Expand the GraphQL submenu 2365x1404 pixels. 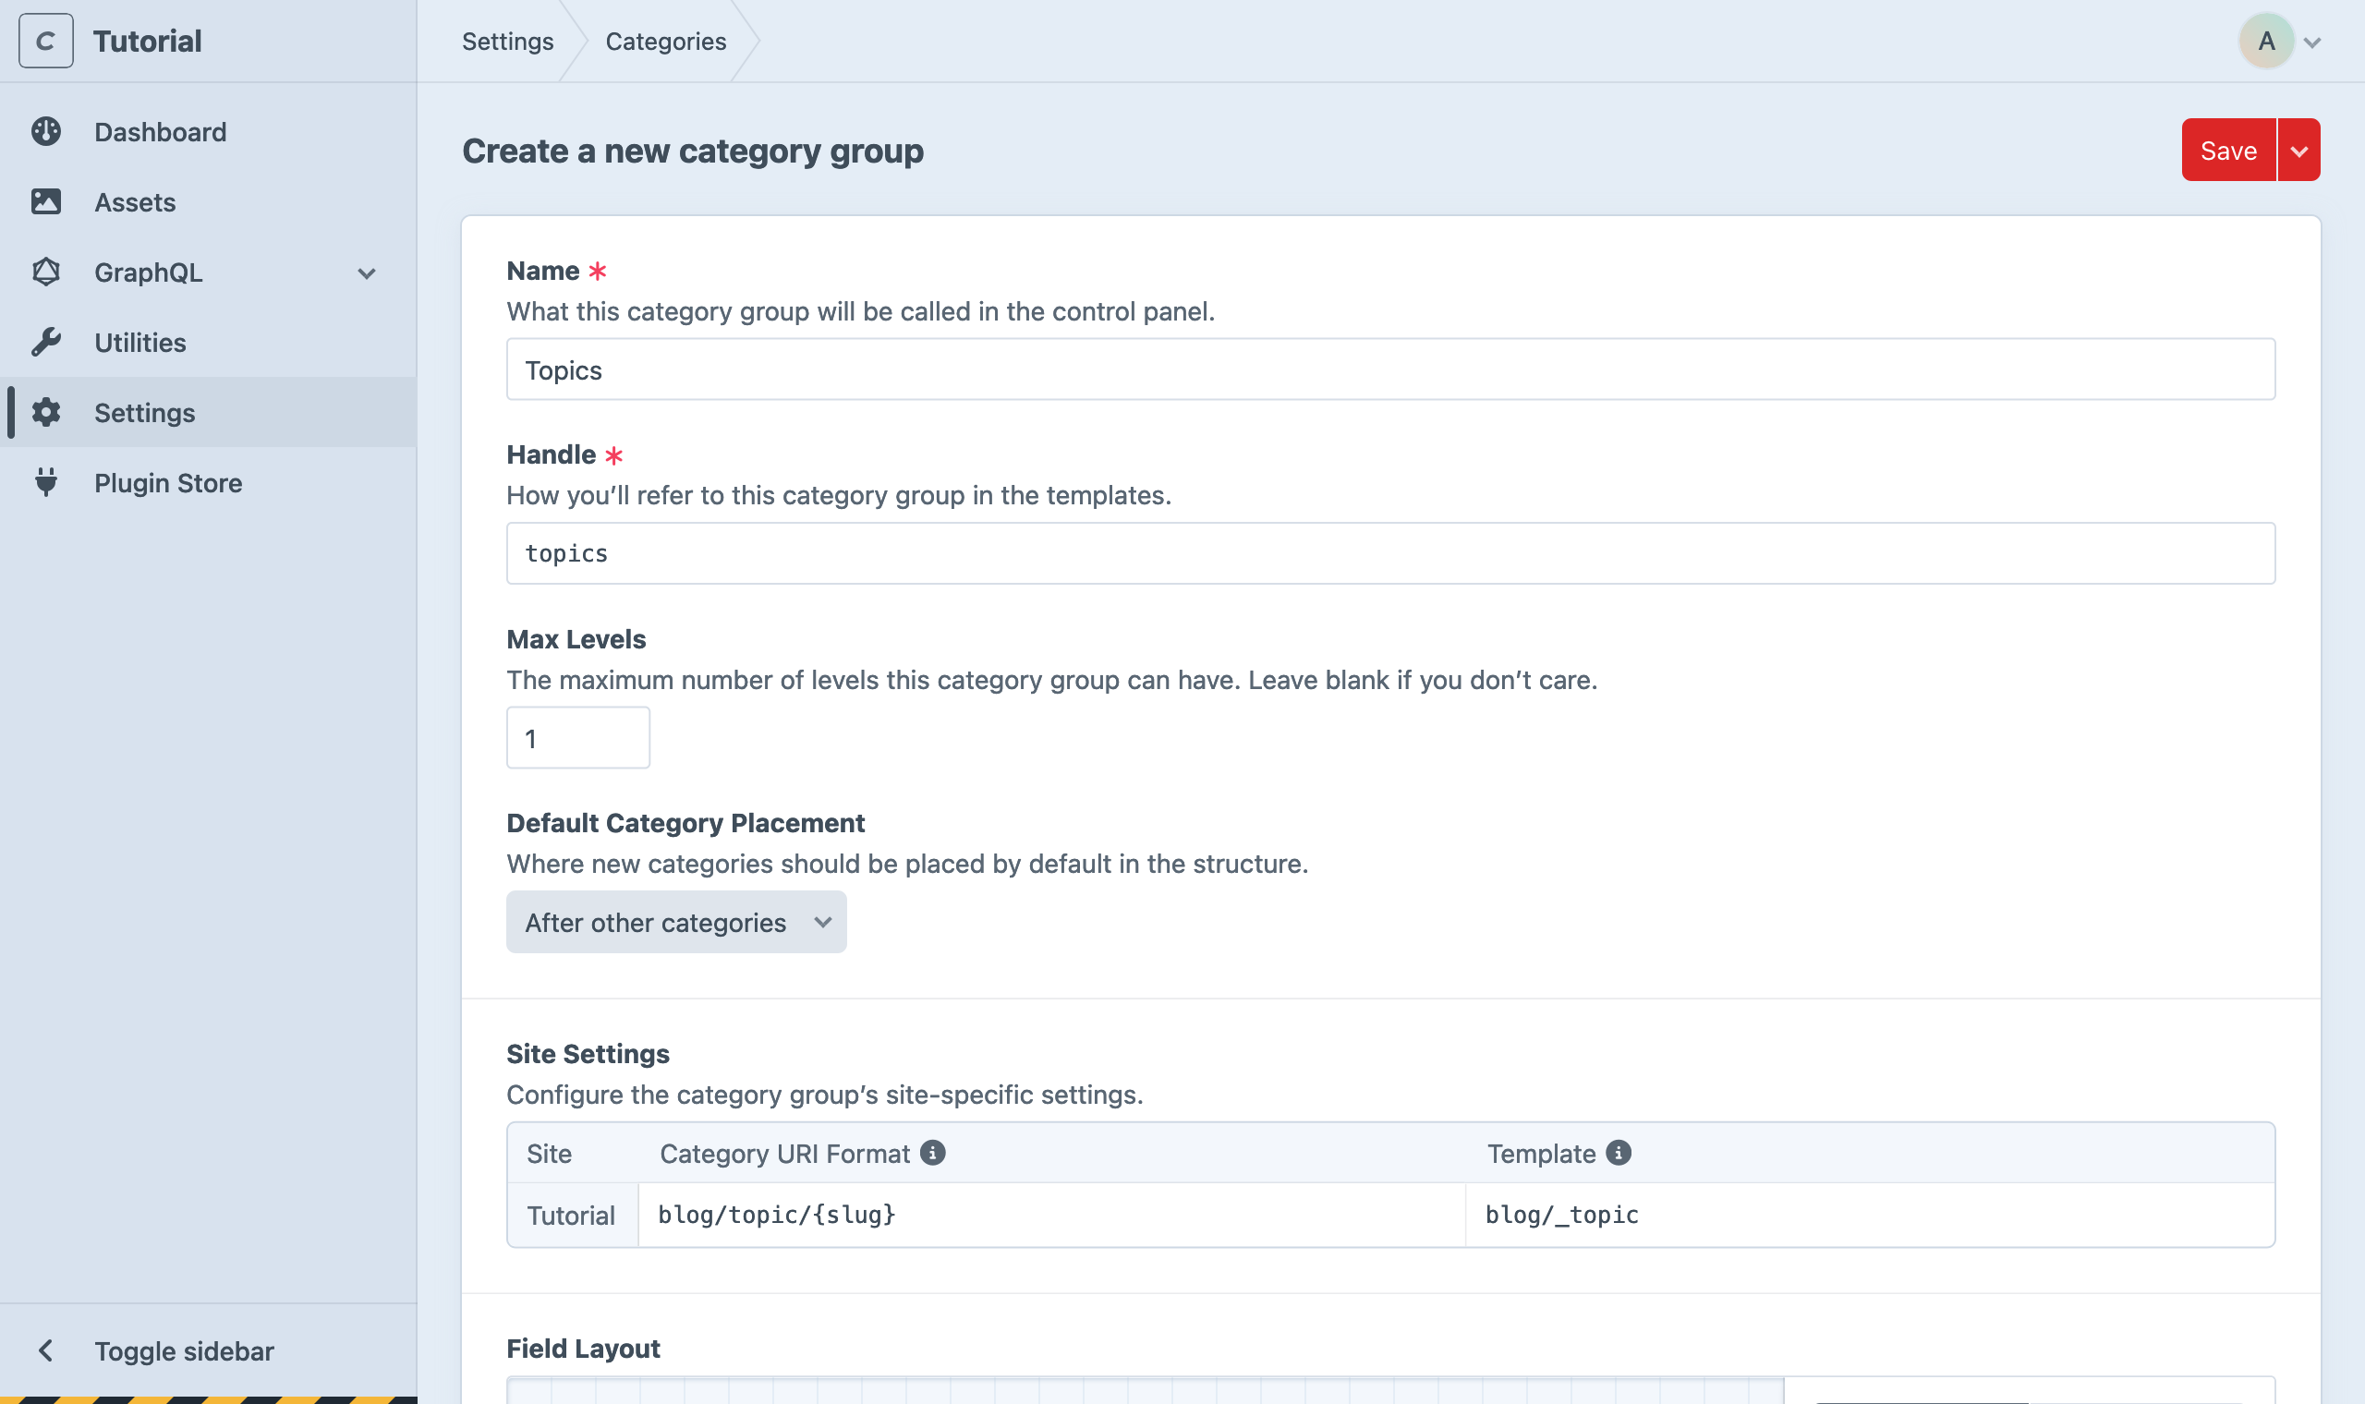[x=368, y=272]
